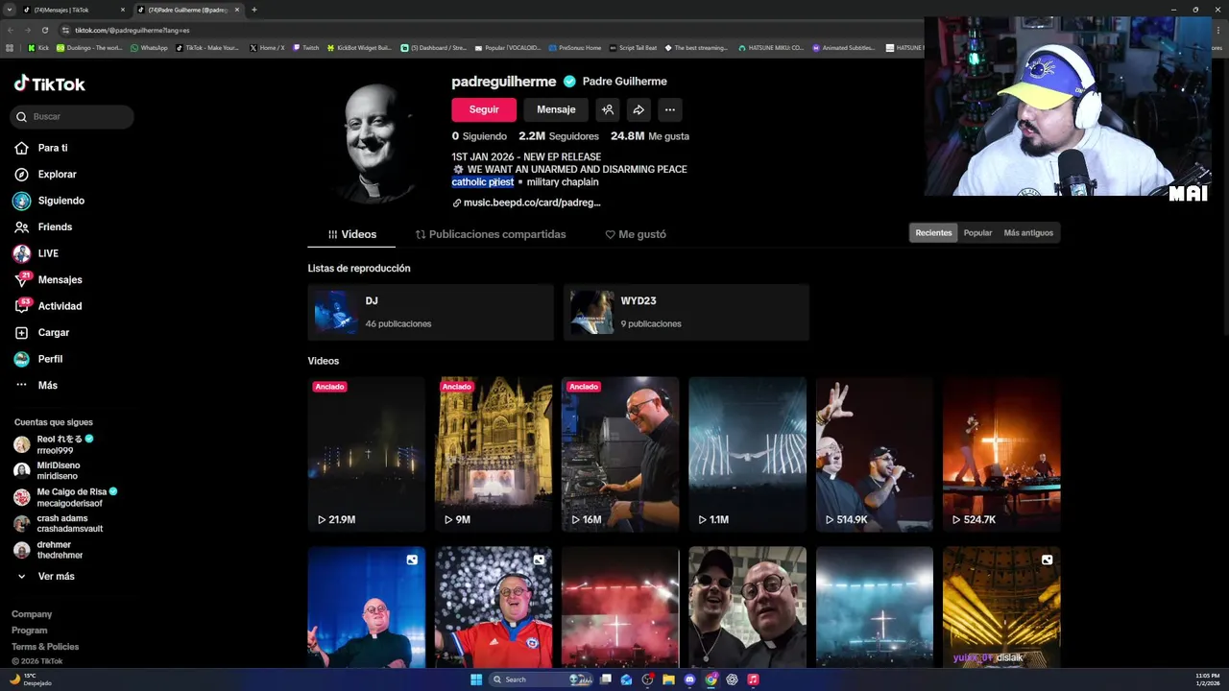Open the profile three-dots options button

[670, 109]
